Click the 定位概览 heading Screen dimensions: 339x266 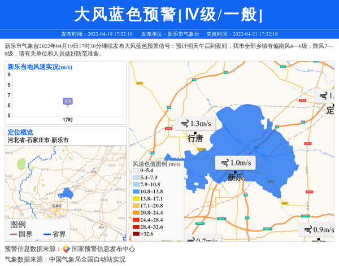tap(20, 132)
